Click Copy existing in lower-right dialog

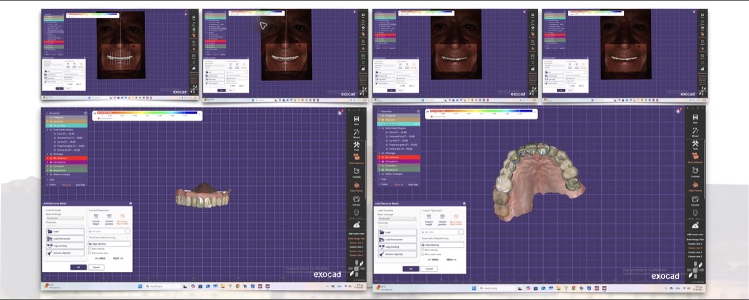(x=398, y=247)
